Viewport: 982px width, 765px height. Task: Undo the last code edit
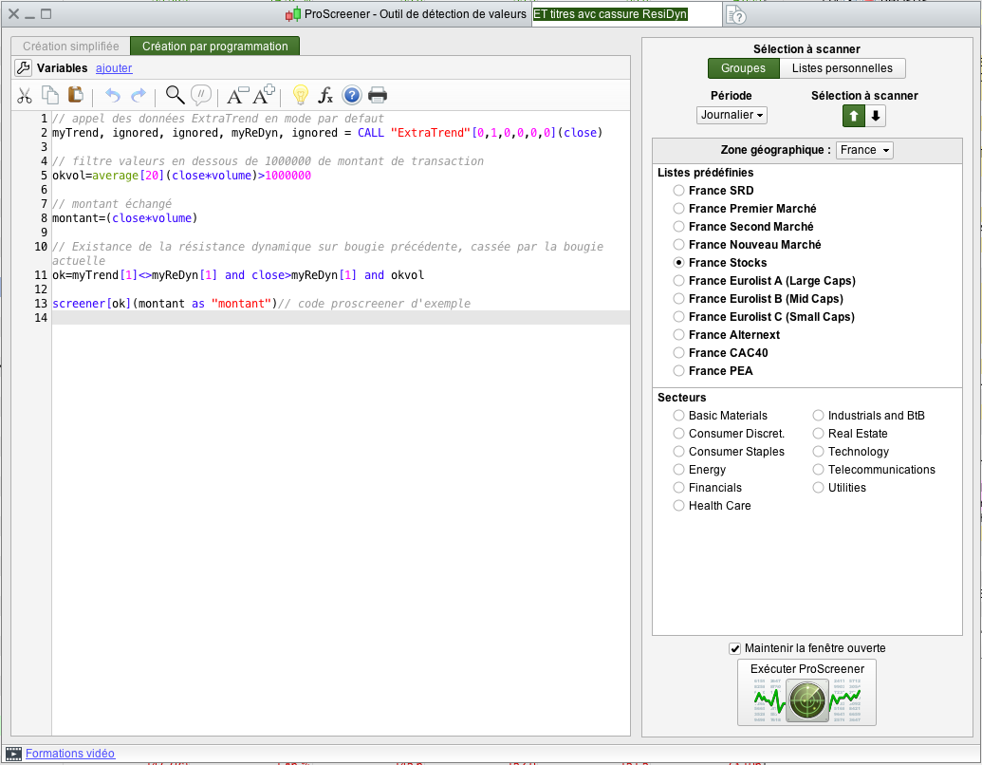click(x=113, y=95)
